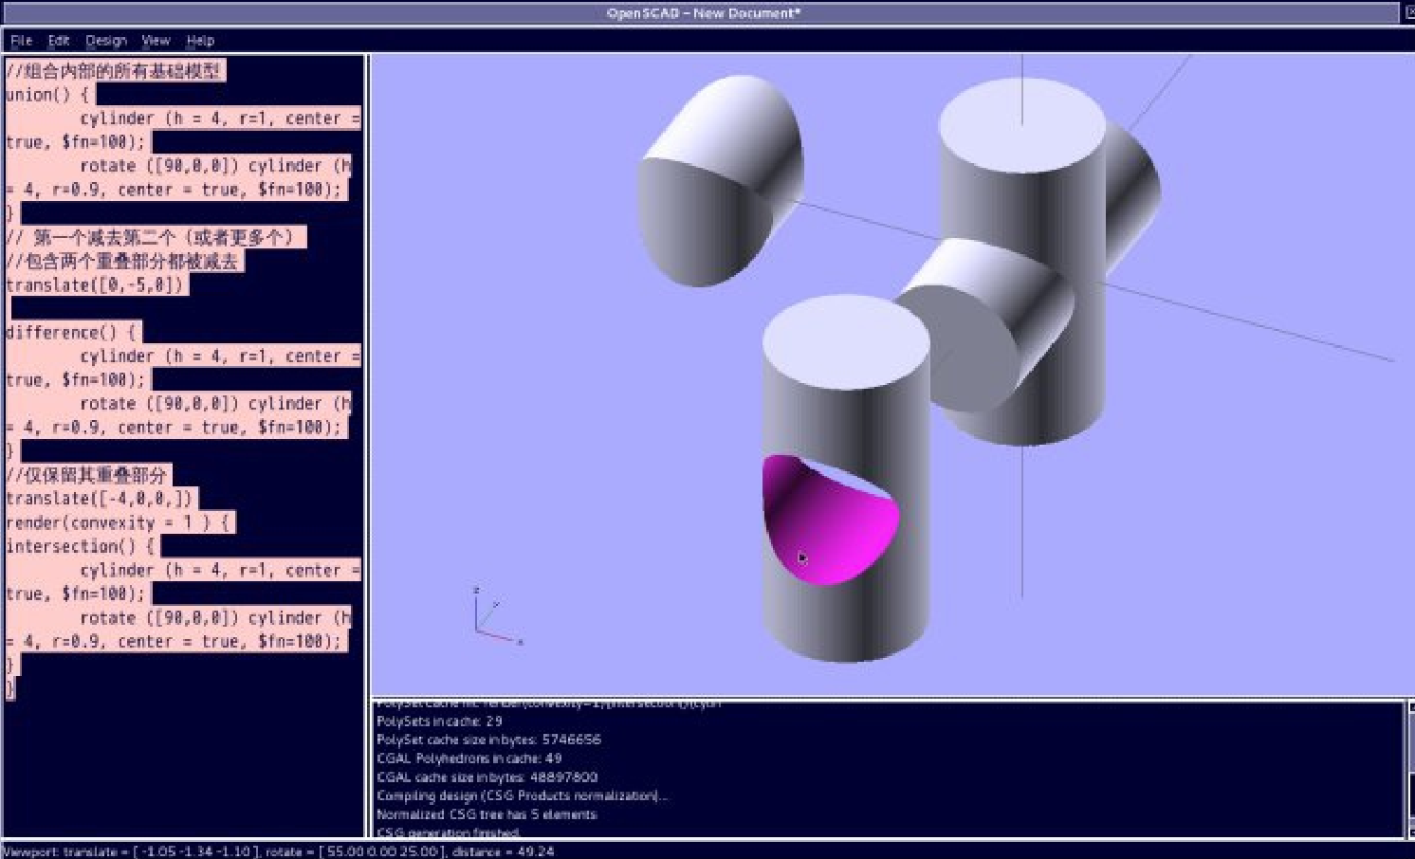This screenshot has width=1415, height=859.
Task: Click the 'PolySets in cache' console line
Action: pyautogui.click(x=439, y=722)
